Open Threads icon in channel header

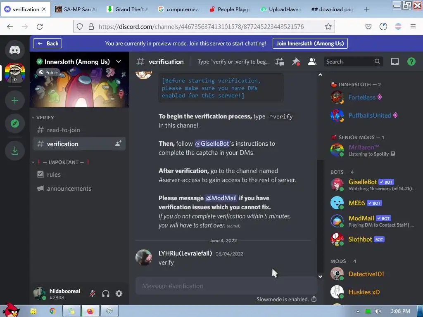280,62
